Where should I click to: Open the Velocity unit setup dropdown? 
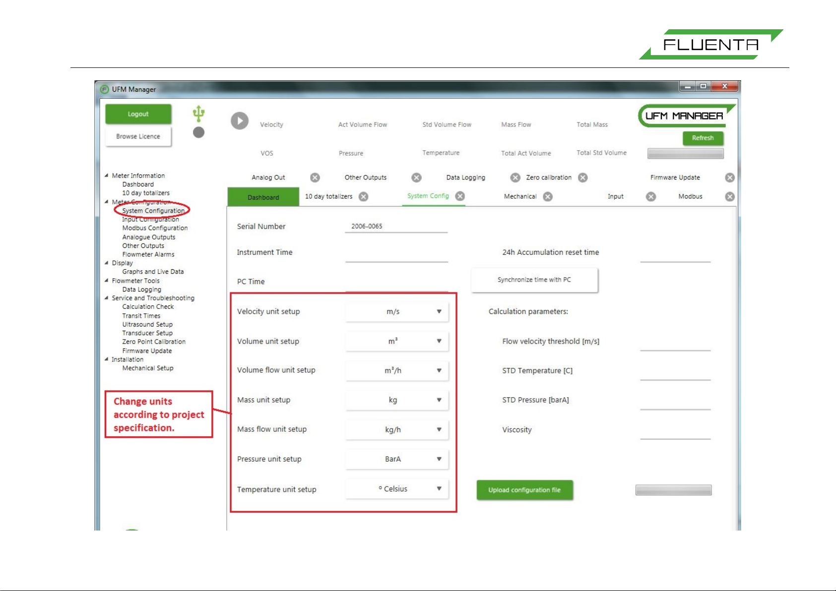397,312
